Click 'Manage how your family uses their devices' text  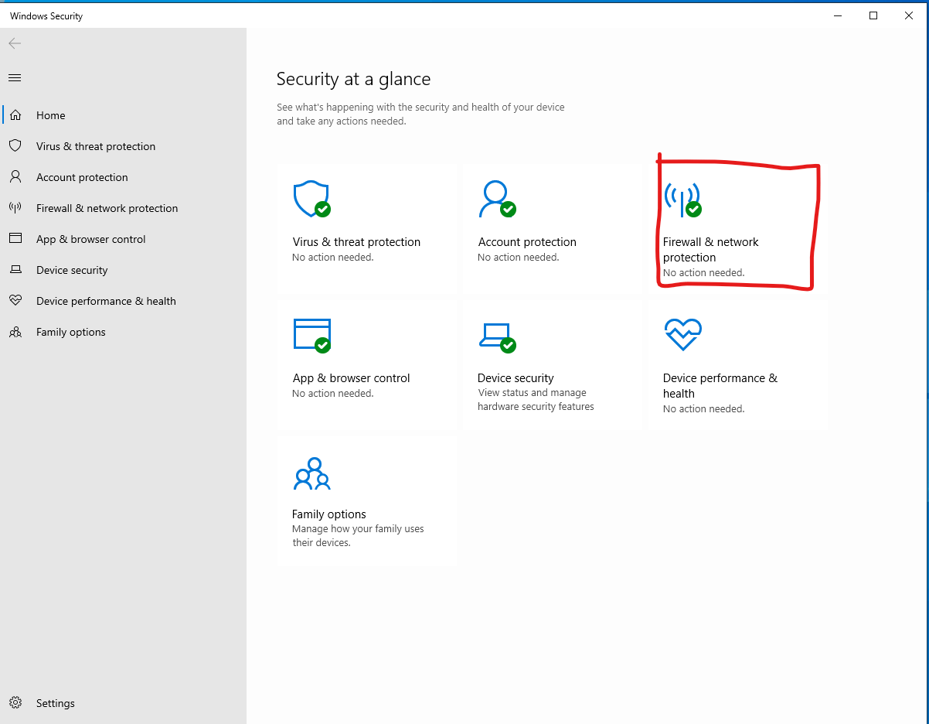[x=358, y=536]
